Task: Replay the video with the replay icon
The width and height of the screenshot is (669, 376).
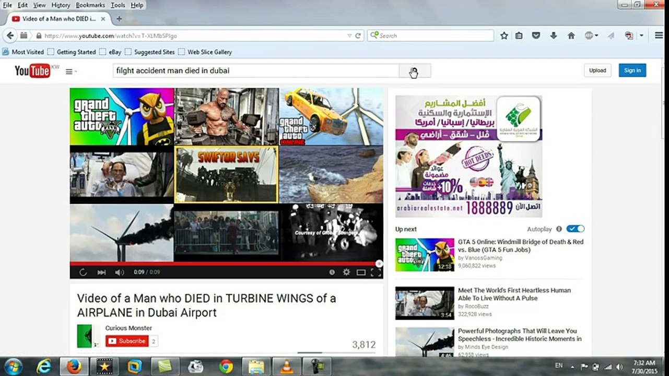Action: tap(83, 272)
